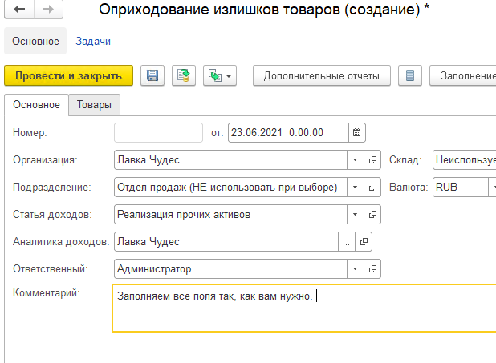Open the create-based-on dropdown icon

(x=220, y=75)
